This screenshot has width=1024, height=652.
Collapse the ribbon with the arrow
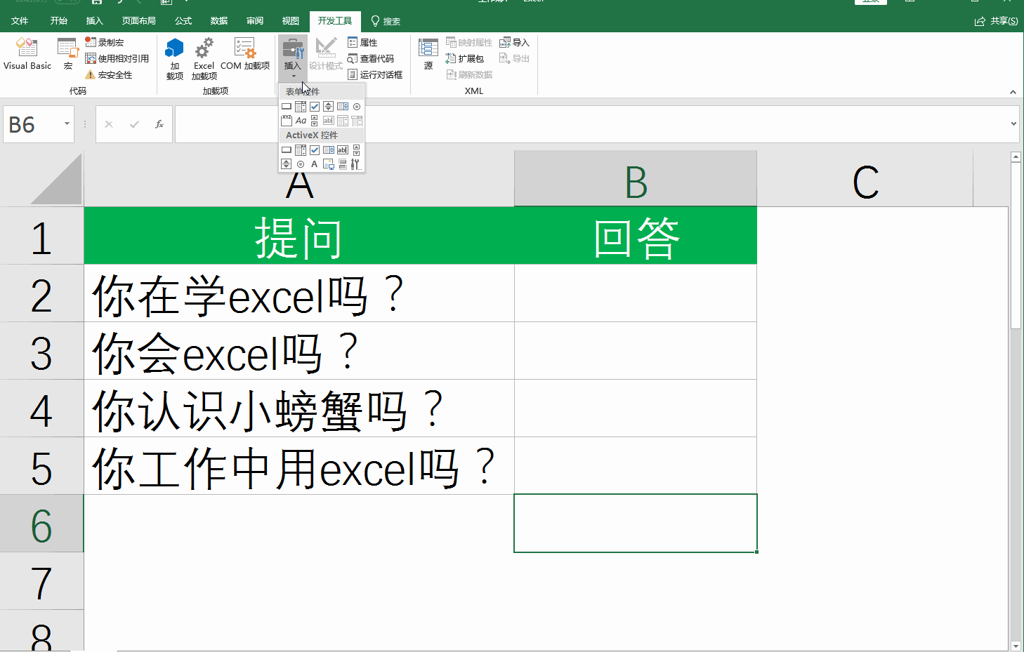(1013, 92)
